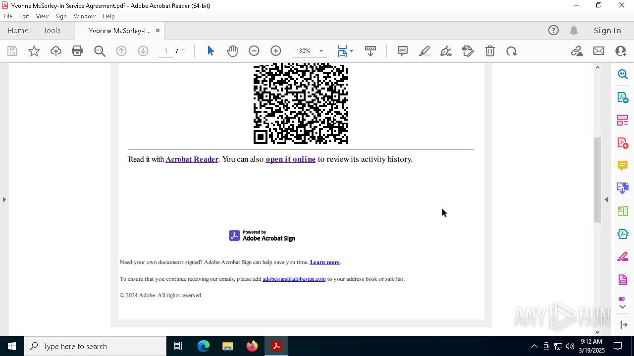
Task: Switch to the Tools tab
Action: [52, 30]
